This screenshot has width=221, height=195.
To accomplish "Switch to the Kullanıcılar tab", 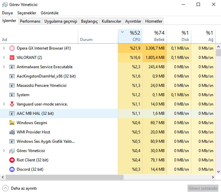I will pos(112,21).
